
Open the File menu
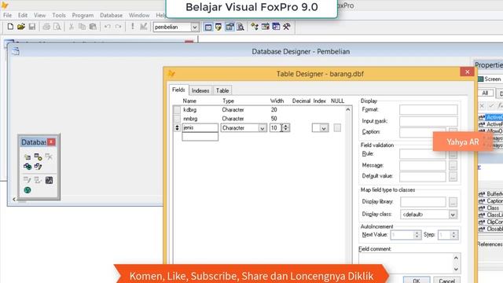pos(7,15)
